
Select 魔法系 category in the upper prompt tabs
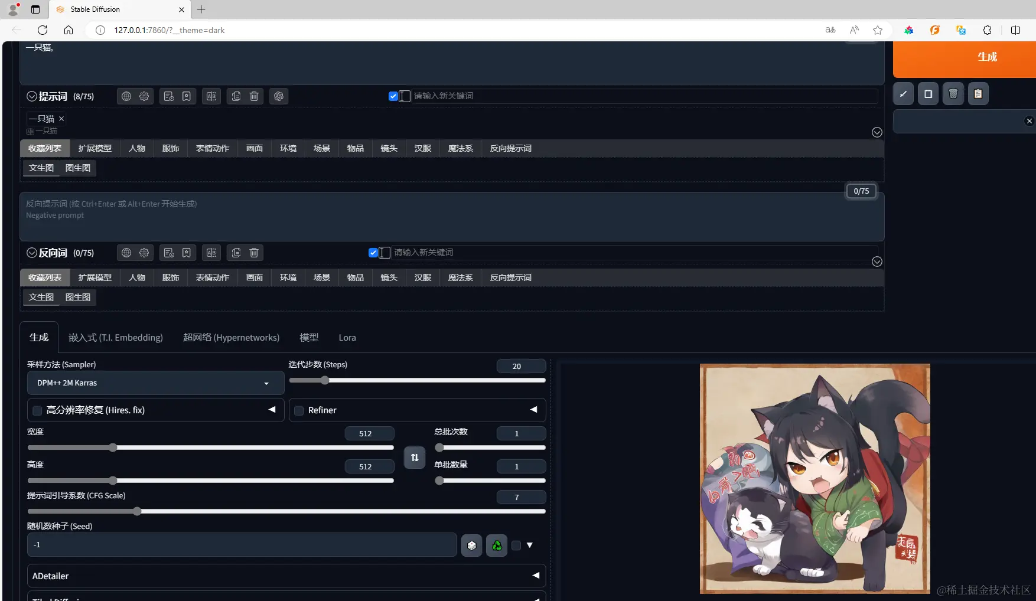point(461,148)
